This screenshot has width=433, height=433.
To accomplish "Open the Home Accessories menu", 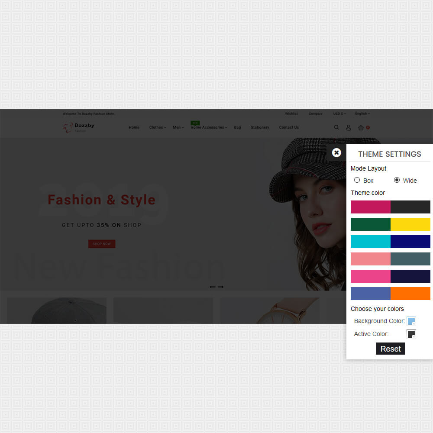I will (208, 127).
